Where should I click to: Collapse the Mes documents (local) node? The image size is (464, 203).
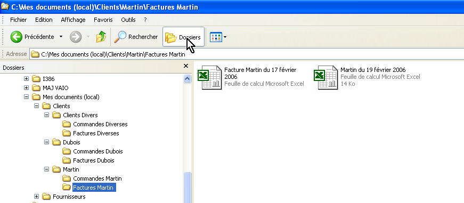[26, 97]
